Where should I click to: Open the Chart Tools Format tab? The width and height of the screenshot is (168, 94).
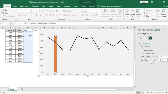pos(92,6)
